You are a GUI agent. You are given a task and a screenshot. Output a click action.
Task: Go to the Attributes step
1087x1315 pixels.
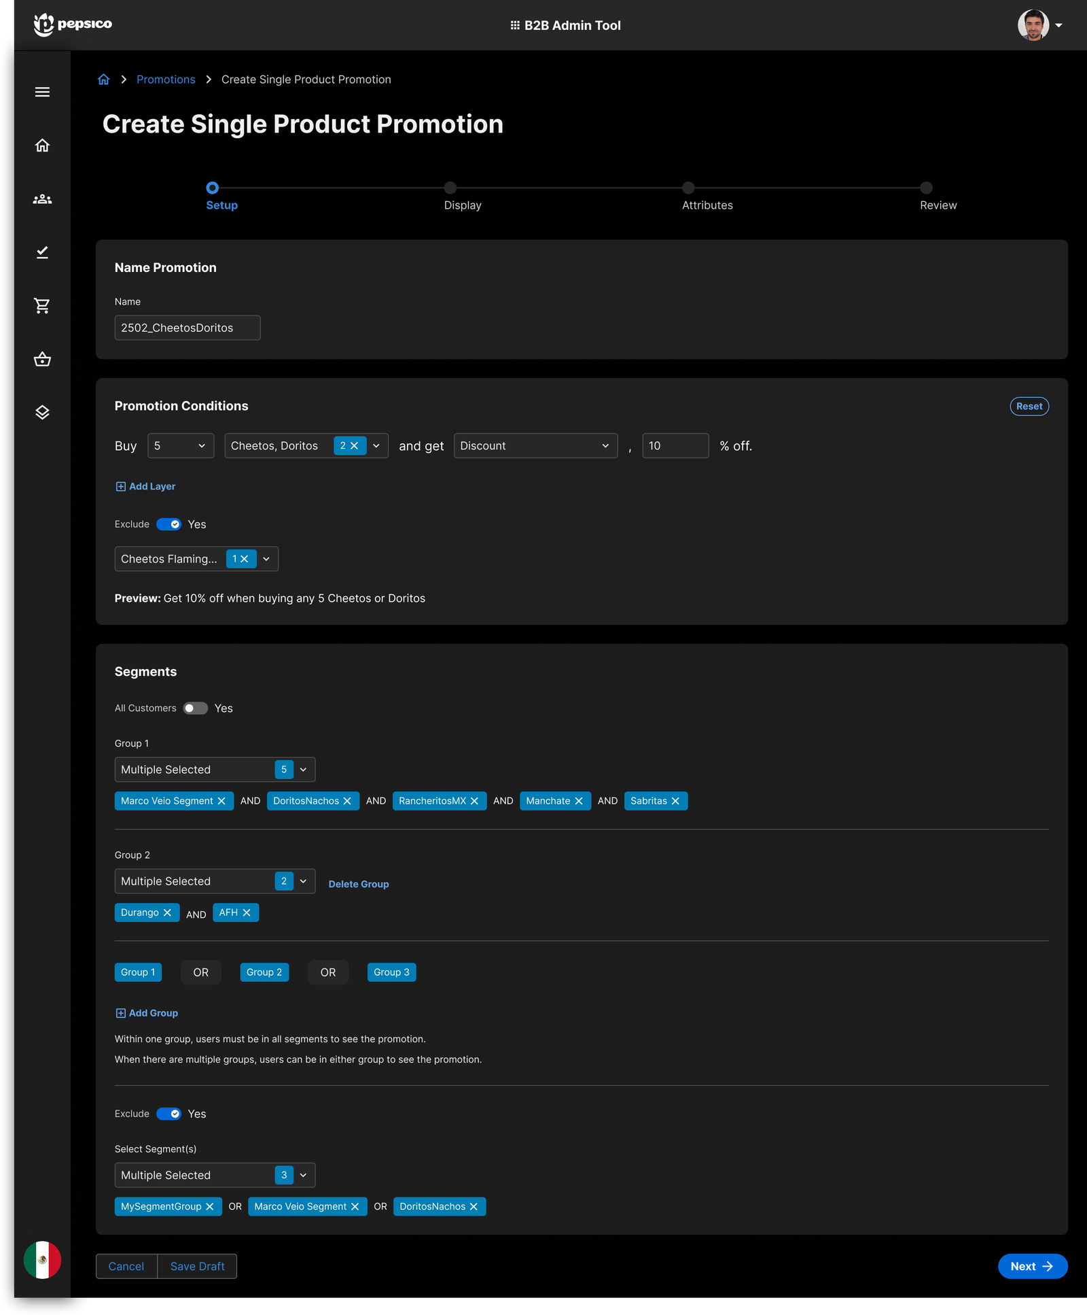(707, 197)
